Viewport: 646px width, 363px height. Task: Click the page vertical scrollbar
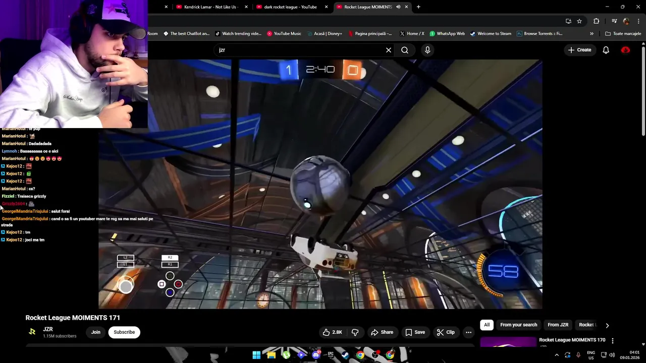click(643, 91)
